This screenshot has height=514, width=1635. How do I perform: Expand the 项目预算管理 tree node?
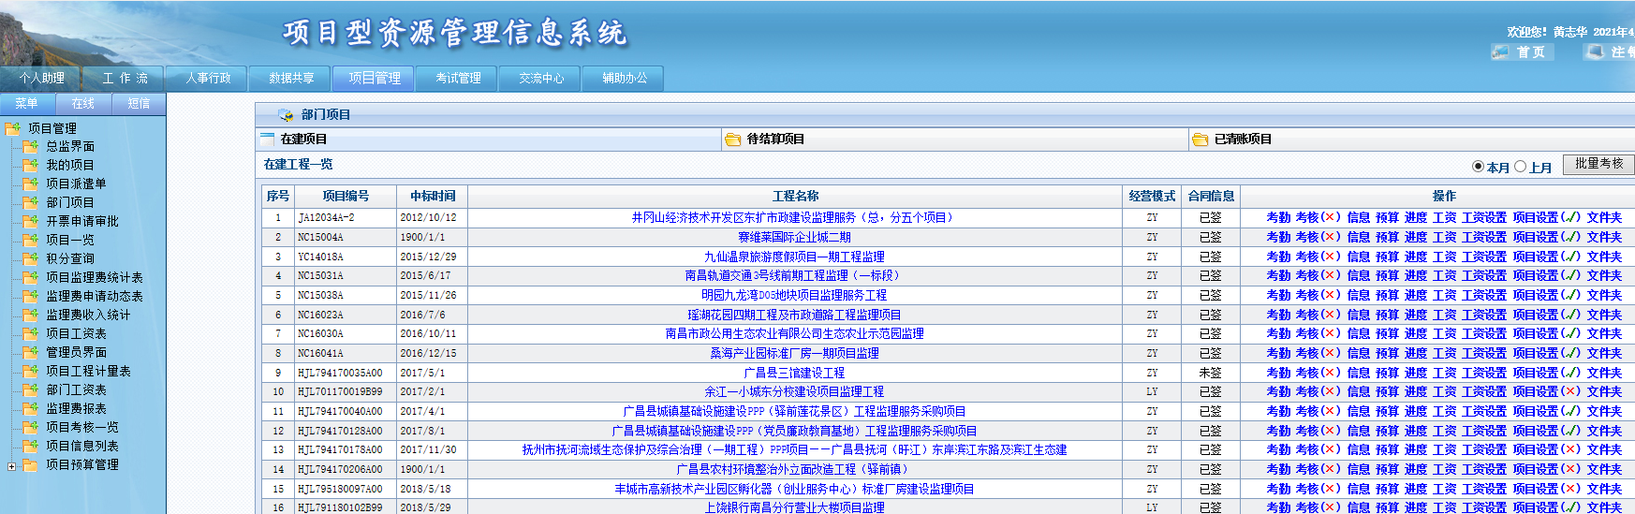click(x=11, y=465)
